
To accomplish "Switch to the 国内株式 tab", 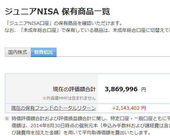I will pyautogui.click(x=18, y=52).
